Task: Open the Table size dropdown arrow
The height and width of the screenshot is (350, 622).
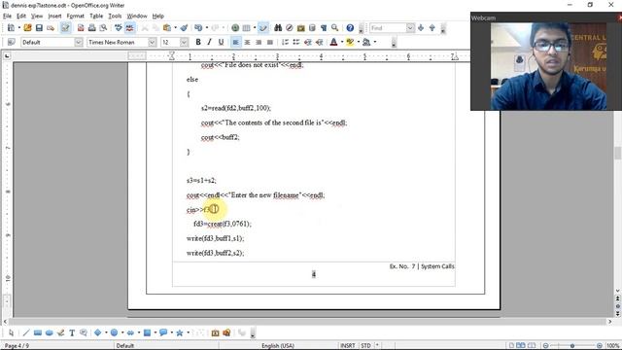Action: (255, 28)
